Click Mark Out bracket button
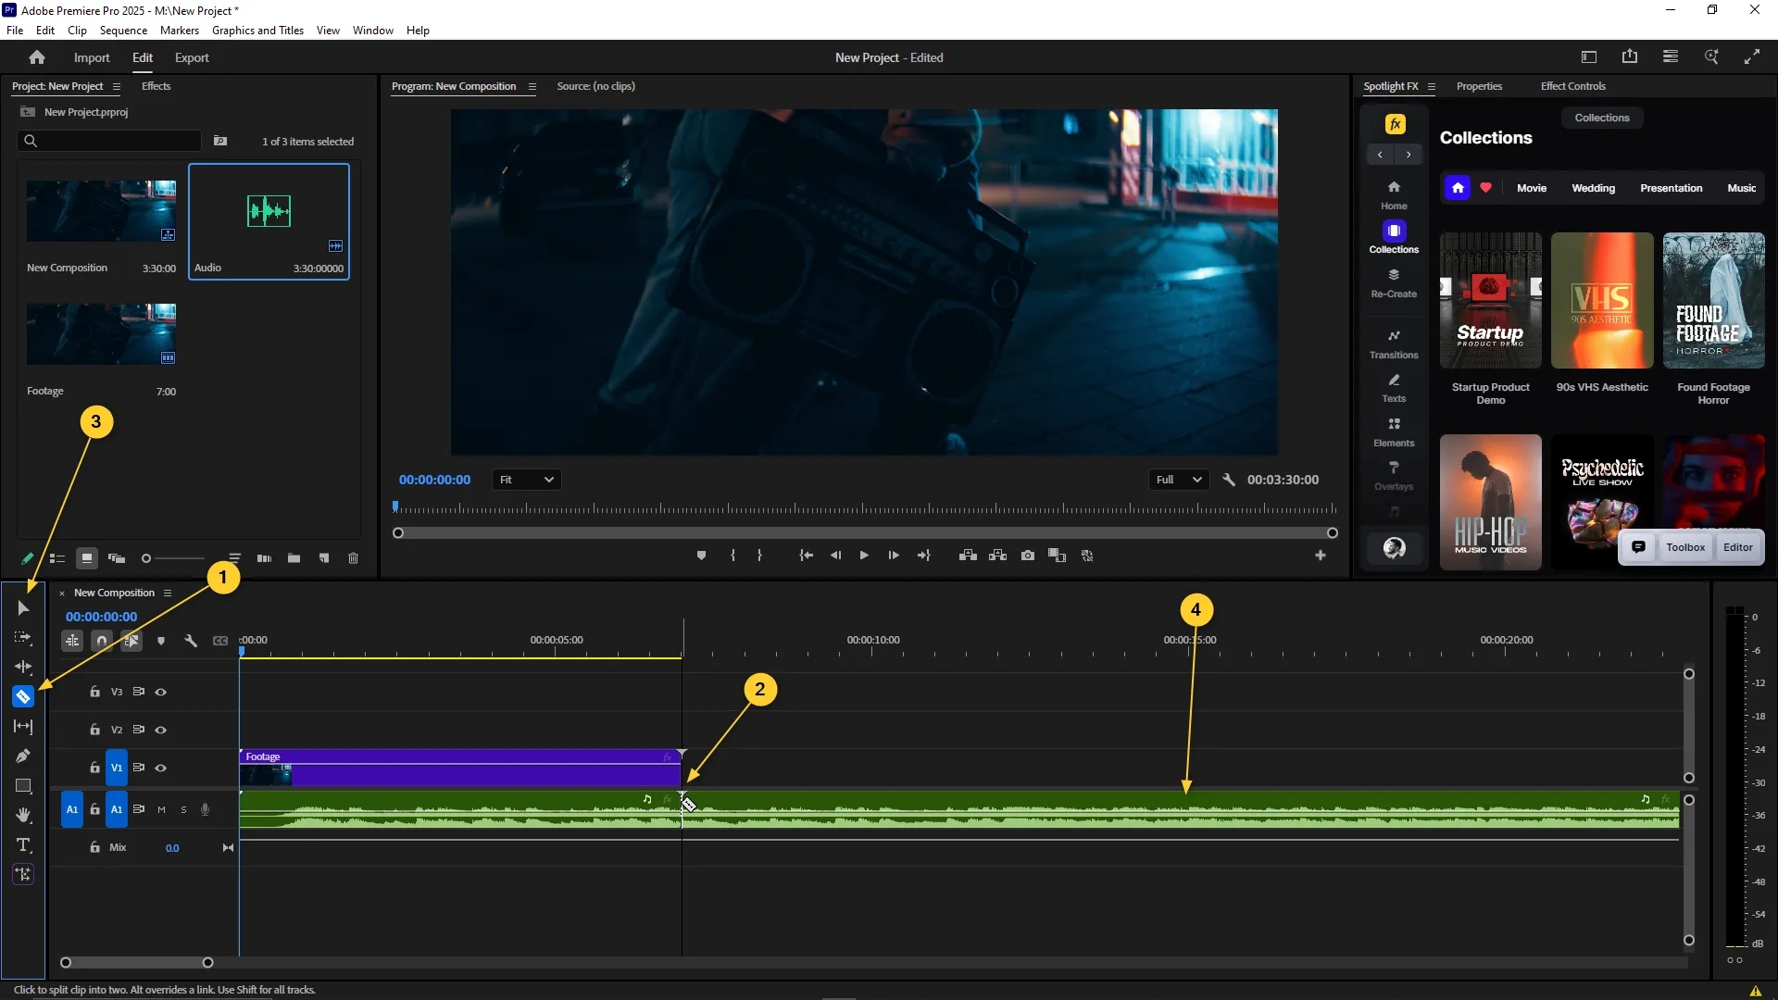The height and width of the screenshot is (1000, 1778). tap(759, 556)
